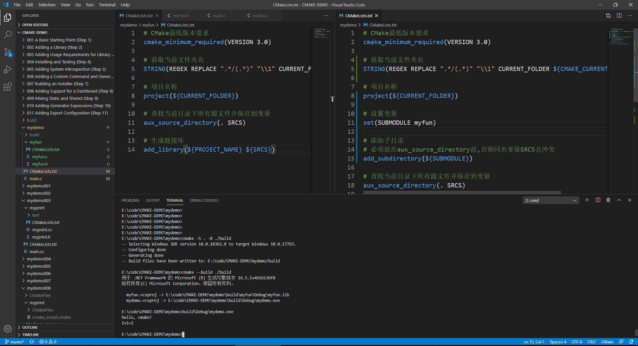638x346 pixels.
Task: Kill the active terminal with trash icon
Action: pos(608,200)
